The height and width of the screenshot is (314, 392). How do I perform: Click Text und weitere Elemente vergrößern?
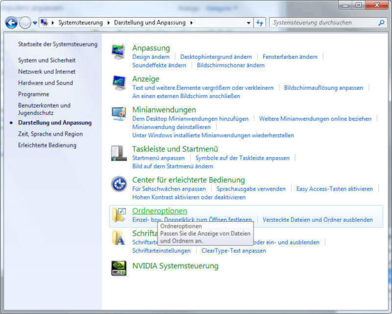203,88
